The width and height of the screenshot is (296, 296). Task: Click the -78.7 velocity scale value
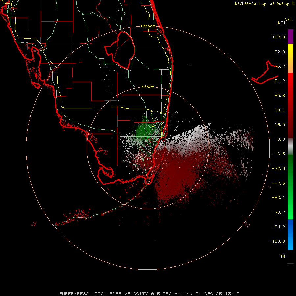pos(279,212)
